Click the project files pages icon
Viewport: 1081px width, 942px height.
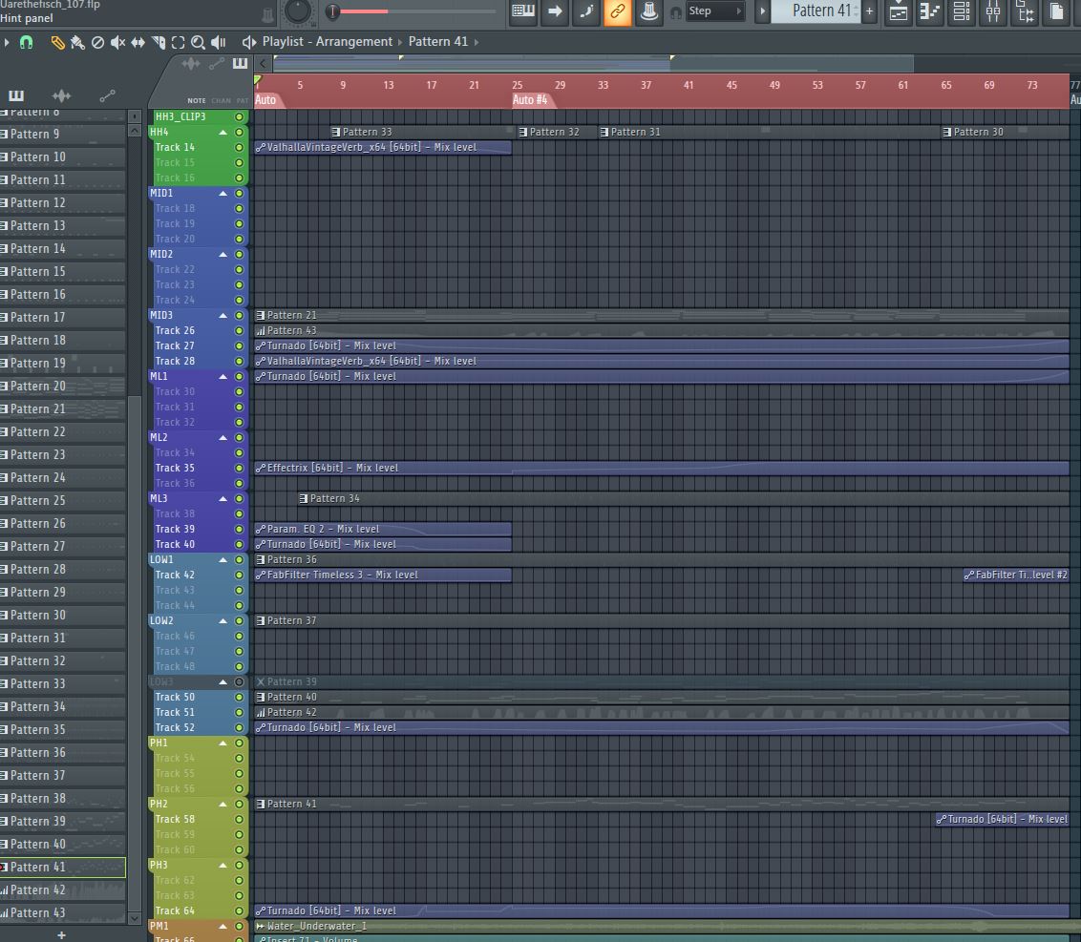click(x=1057, y=11)
